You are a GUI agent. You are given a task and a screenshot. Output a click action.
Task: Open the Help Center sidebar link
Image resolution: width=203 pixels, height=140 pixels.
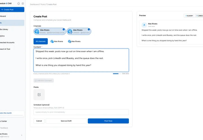click(12, 121)
